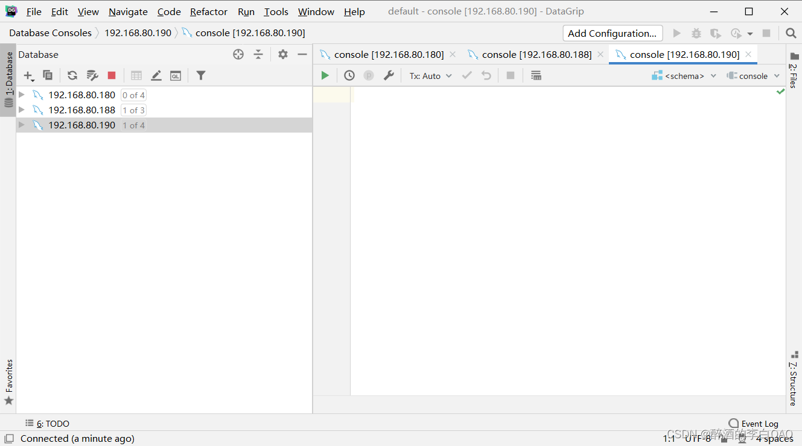Click the UTF-8 encoding indicator

[698, 438]
